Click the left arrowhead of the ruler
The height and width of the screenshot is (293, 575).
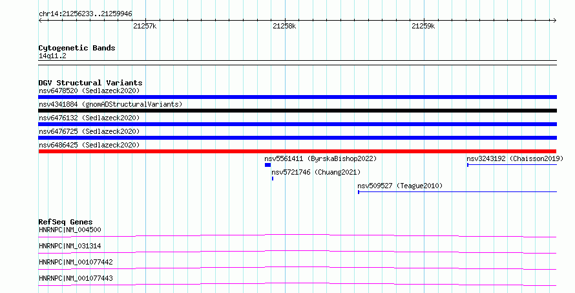[x=40, y=21]
